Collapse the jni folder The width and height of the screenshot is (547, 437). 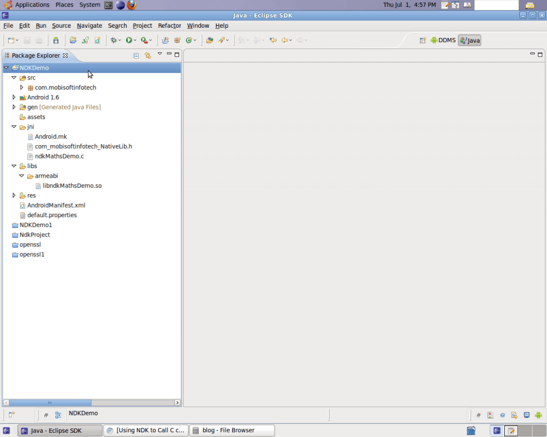[14, 127]
